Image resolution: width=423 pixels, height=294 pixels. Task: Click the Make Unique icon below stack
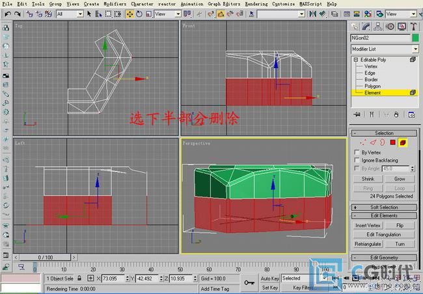[x=387, y=115]
